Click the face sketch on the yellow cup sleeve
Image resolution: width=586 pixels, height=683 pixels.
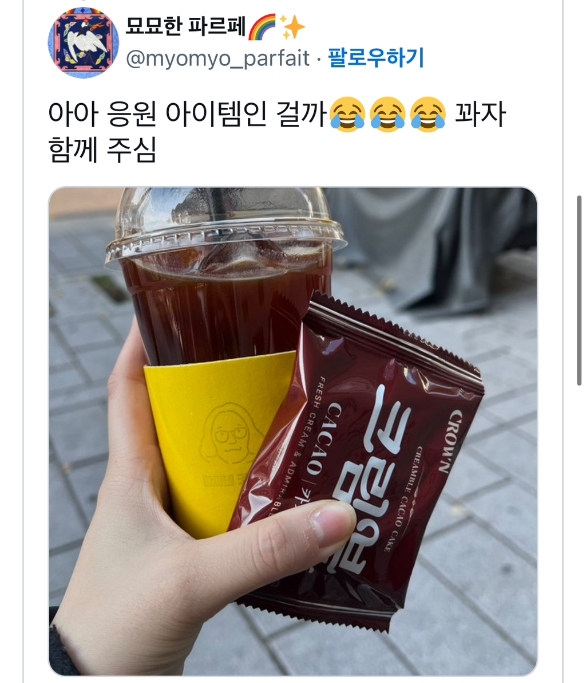[x=231, y=433]
